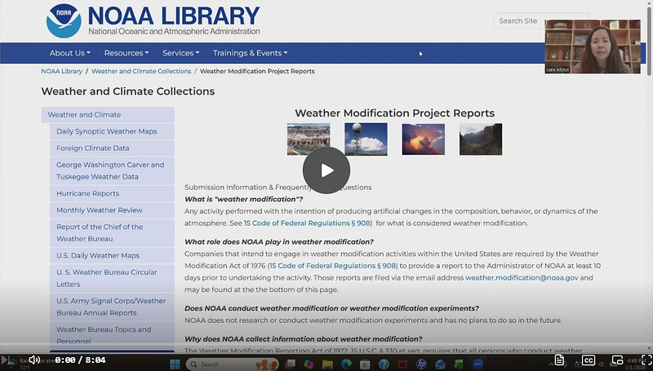The image size is (653, 371).
Task: Click the small play icon in the video control bar
Action: 5,360
